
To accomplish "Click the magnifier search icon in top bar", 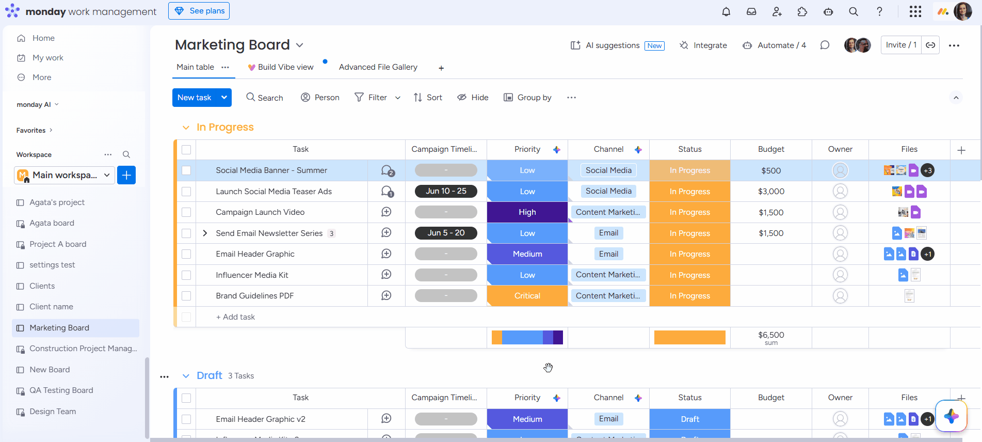I will 854,11.
